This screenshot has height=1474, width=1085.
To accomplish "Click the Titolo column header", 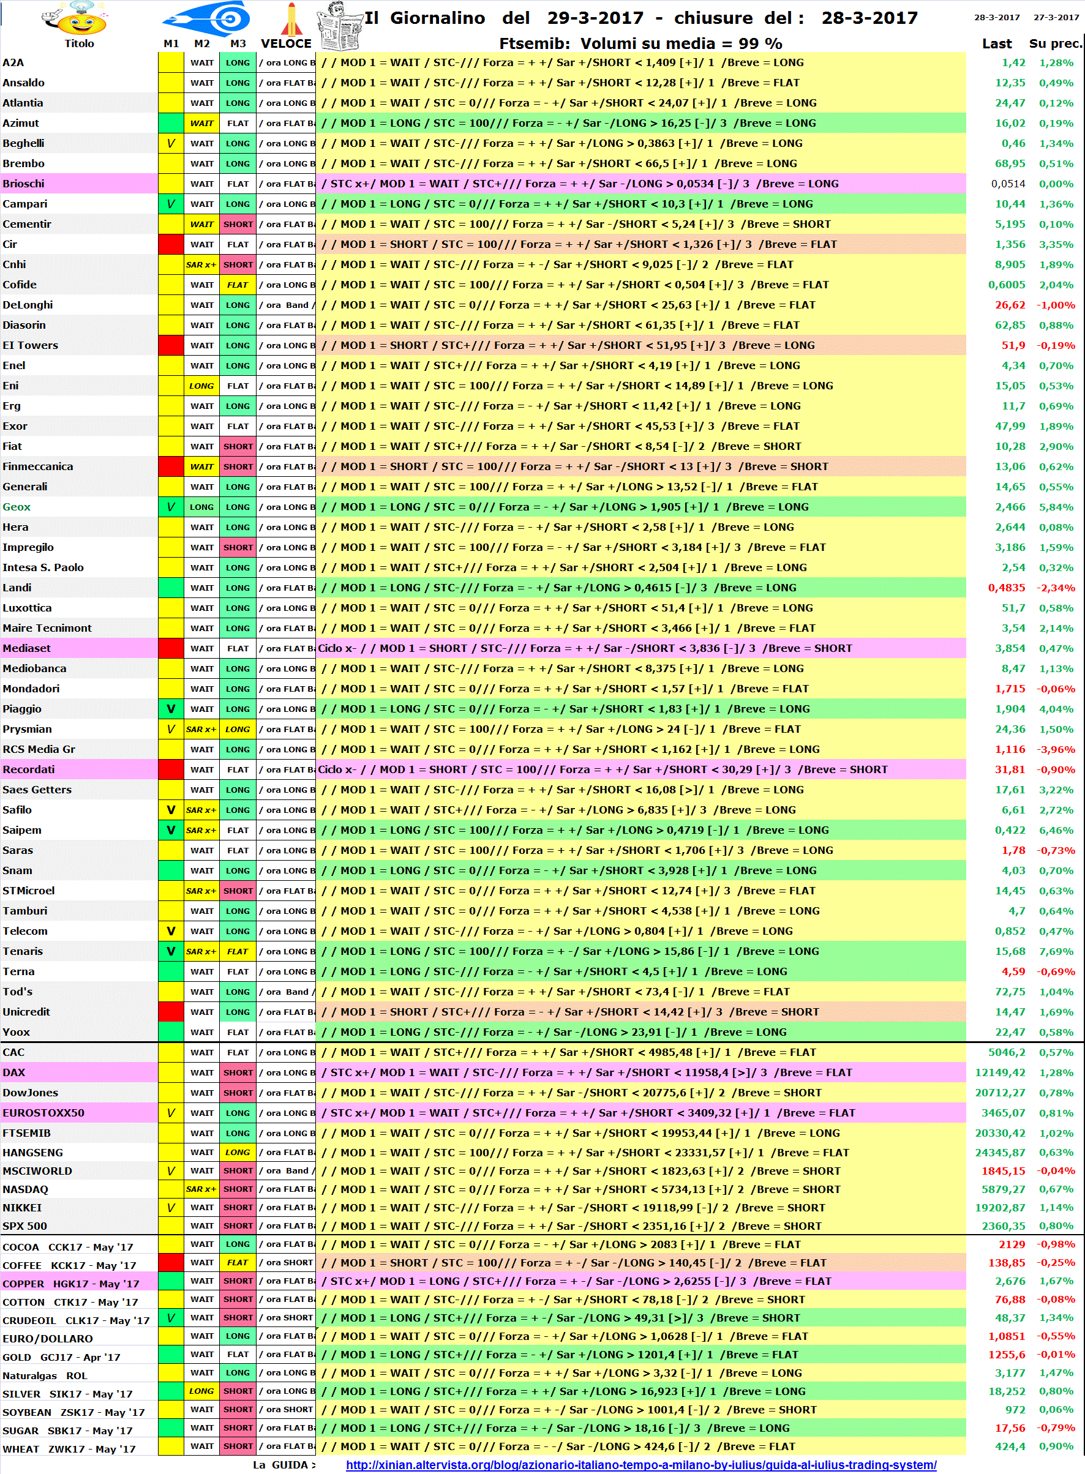I will [x=79, y=43].
